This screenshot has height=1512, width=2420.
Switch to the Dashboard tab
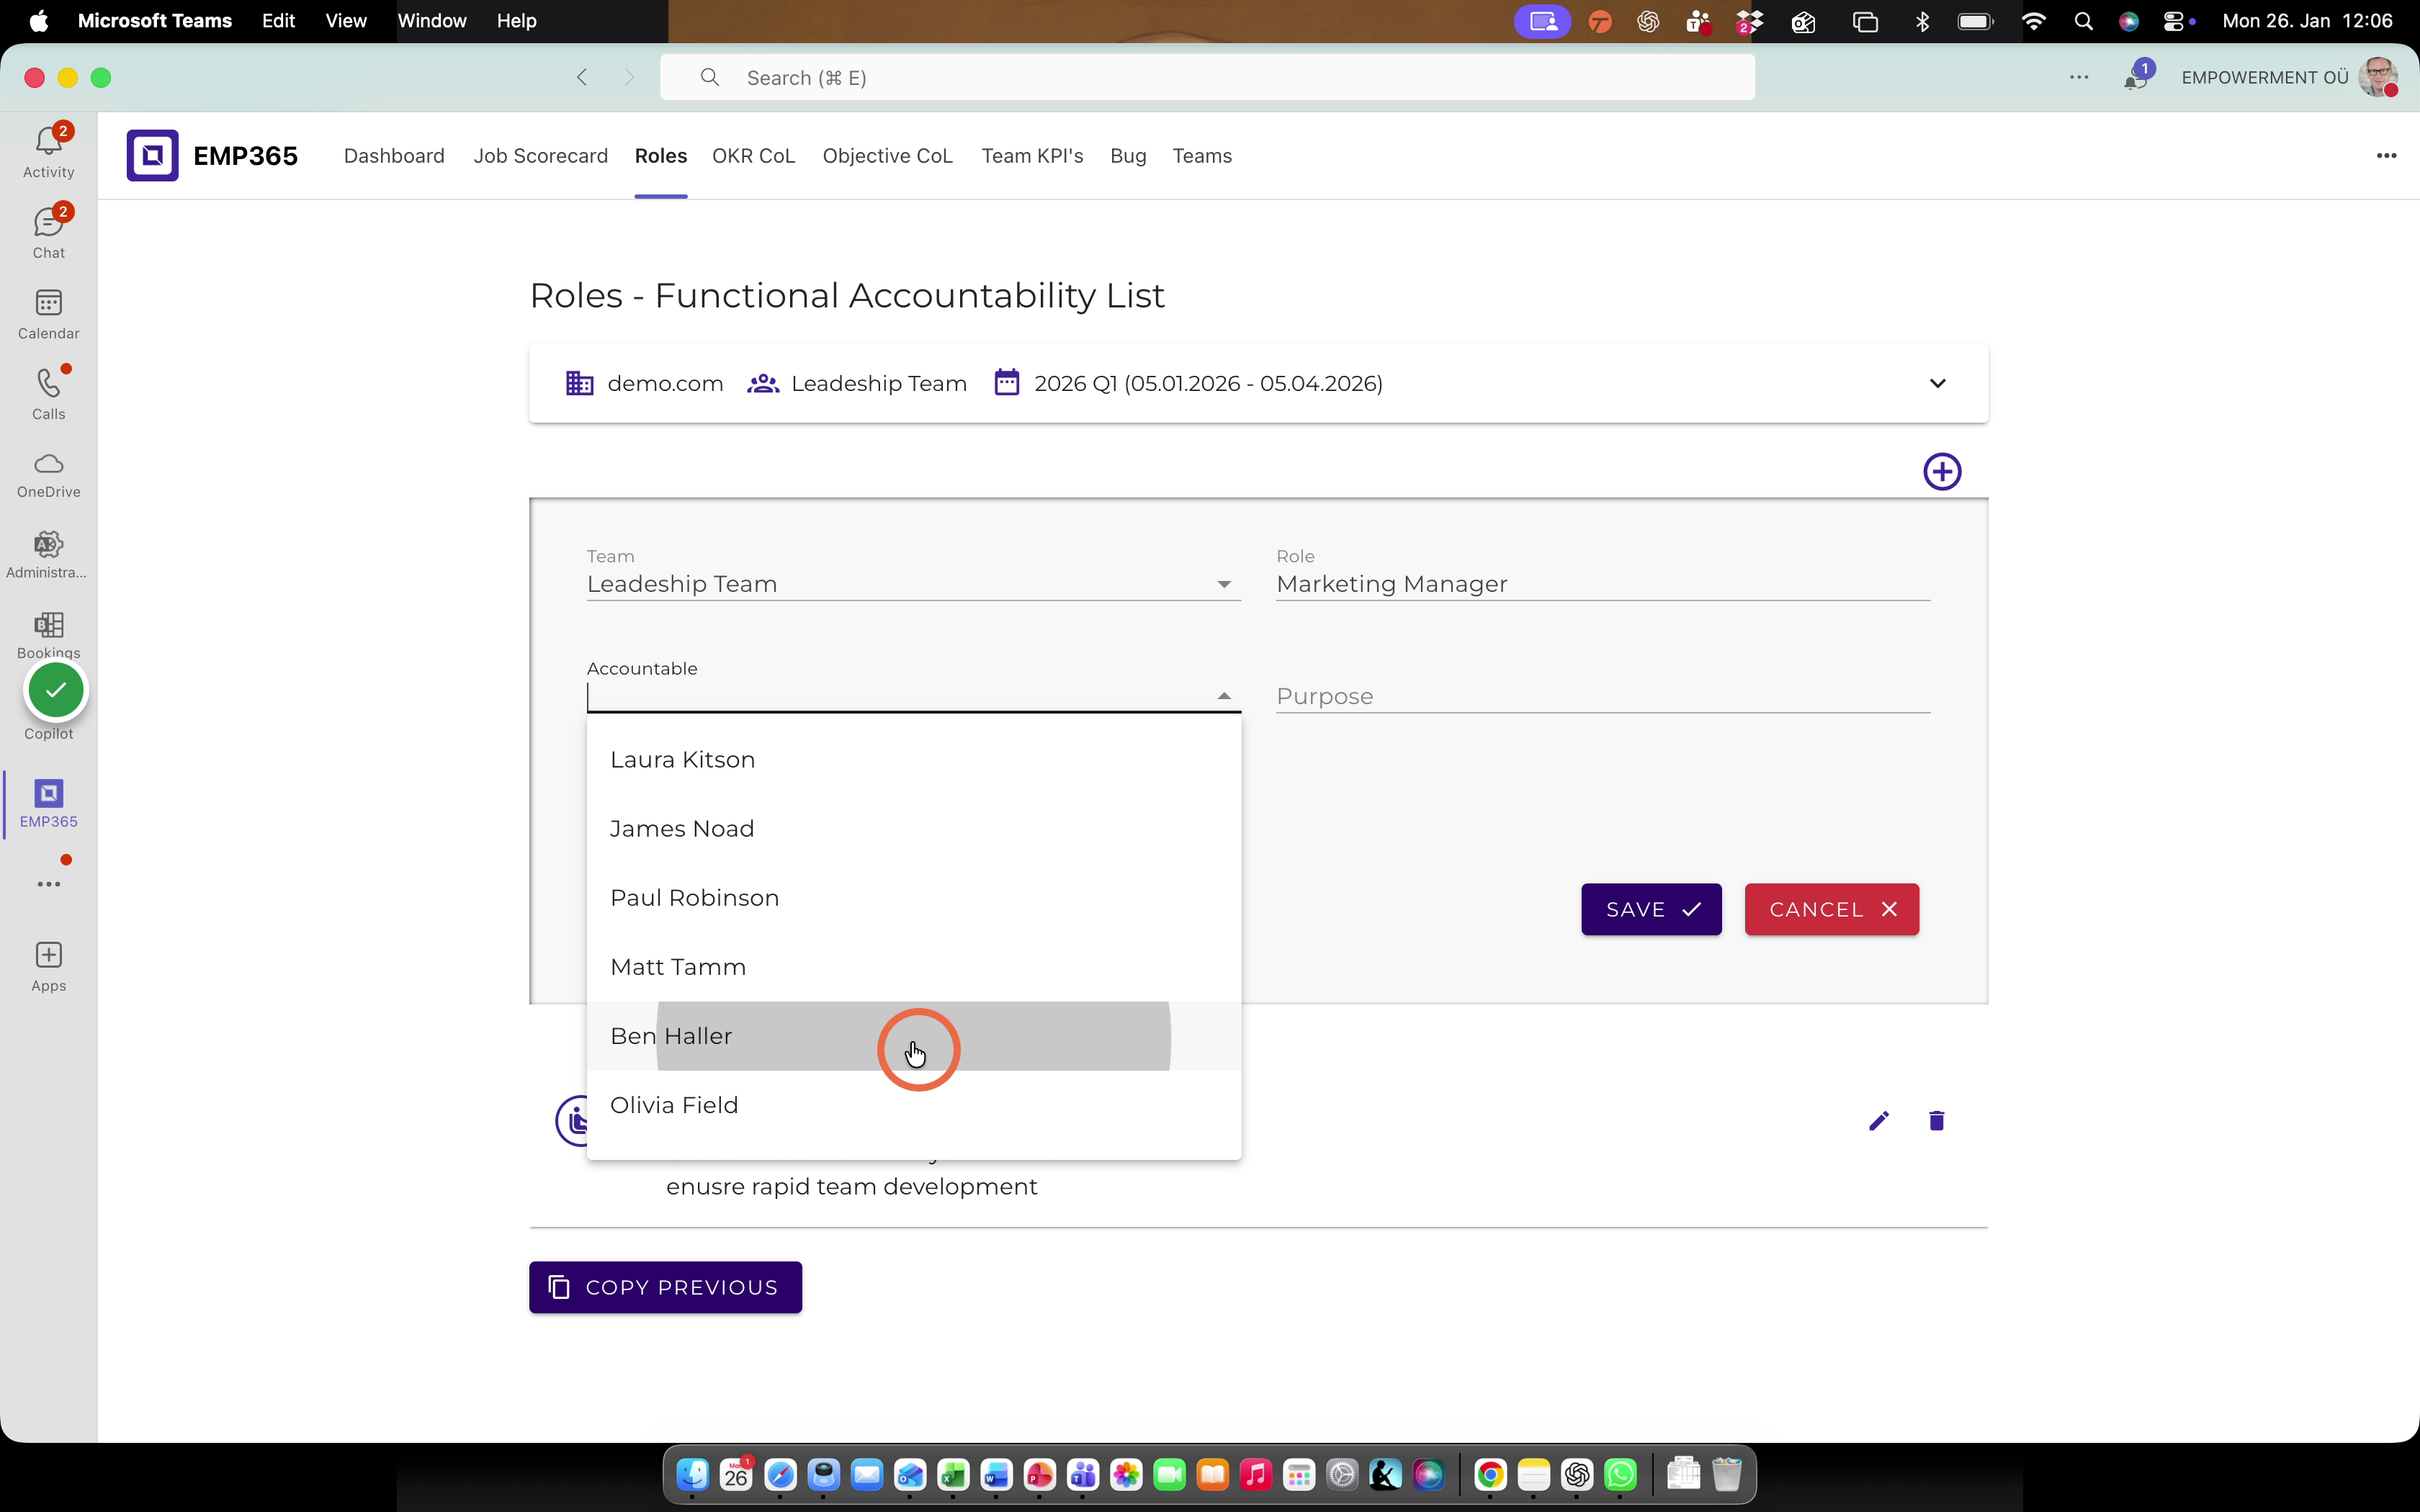point(394,156)
